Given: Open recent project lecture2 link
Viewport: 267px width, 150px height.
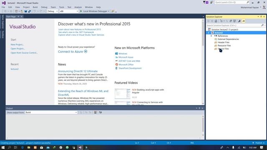Looking at the screenshot, I should [x=15, y=69].
